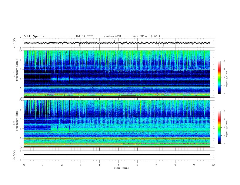Click the ch.1 colorbar log(PSD) label

click(227, 79)
